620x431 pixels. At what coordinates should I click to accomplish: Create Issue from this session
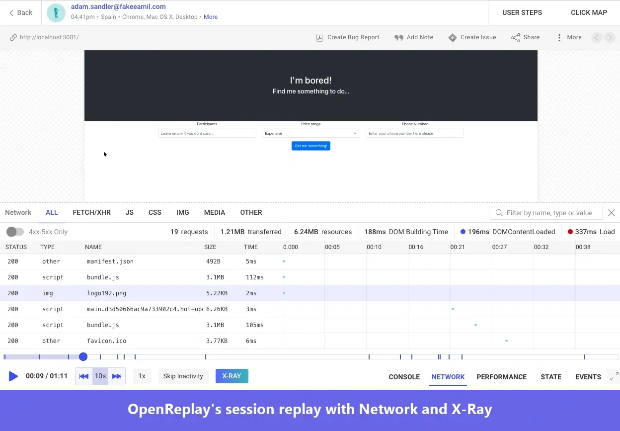tap(472, 37)
